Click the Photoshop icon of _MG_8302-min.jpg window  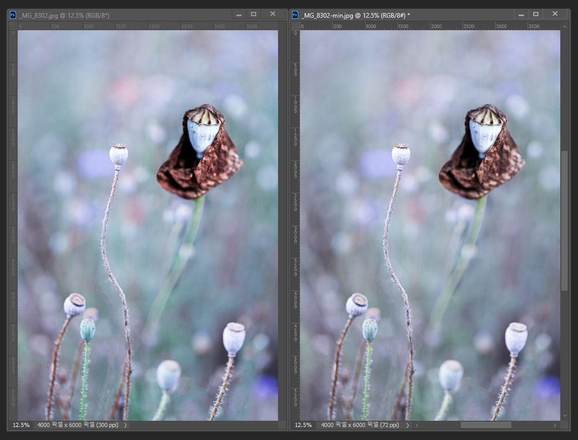pos(295,15)
